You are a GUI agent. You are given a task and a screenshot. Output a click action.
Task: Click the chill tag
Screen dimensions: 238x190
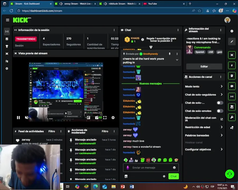point(211,52)
